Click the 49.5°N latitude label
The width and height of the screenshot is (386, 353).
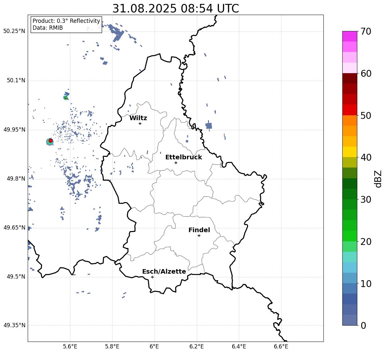[x=16, y=277]
